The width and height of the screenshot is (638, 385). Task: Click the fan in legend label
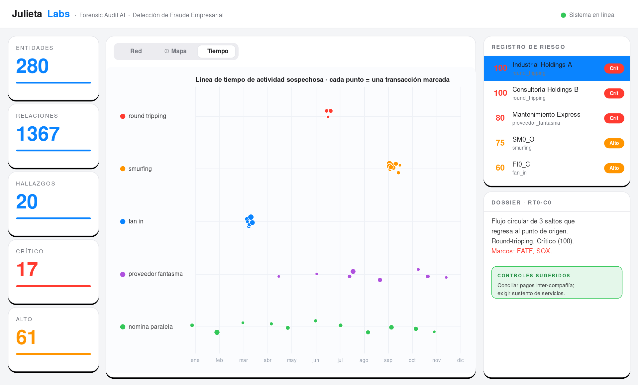[136, 221]
